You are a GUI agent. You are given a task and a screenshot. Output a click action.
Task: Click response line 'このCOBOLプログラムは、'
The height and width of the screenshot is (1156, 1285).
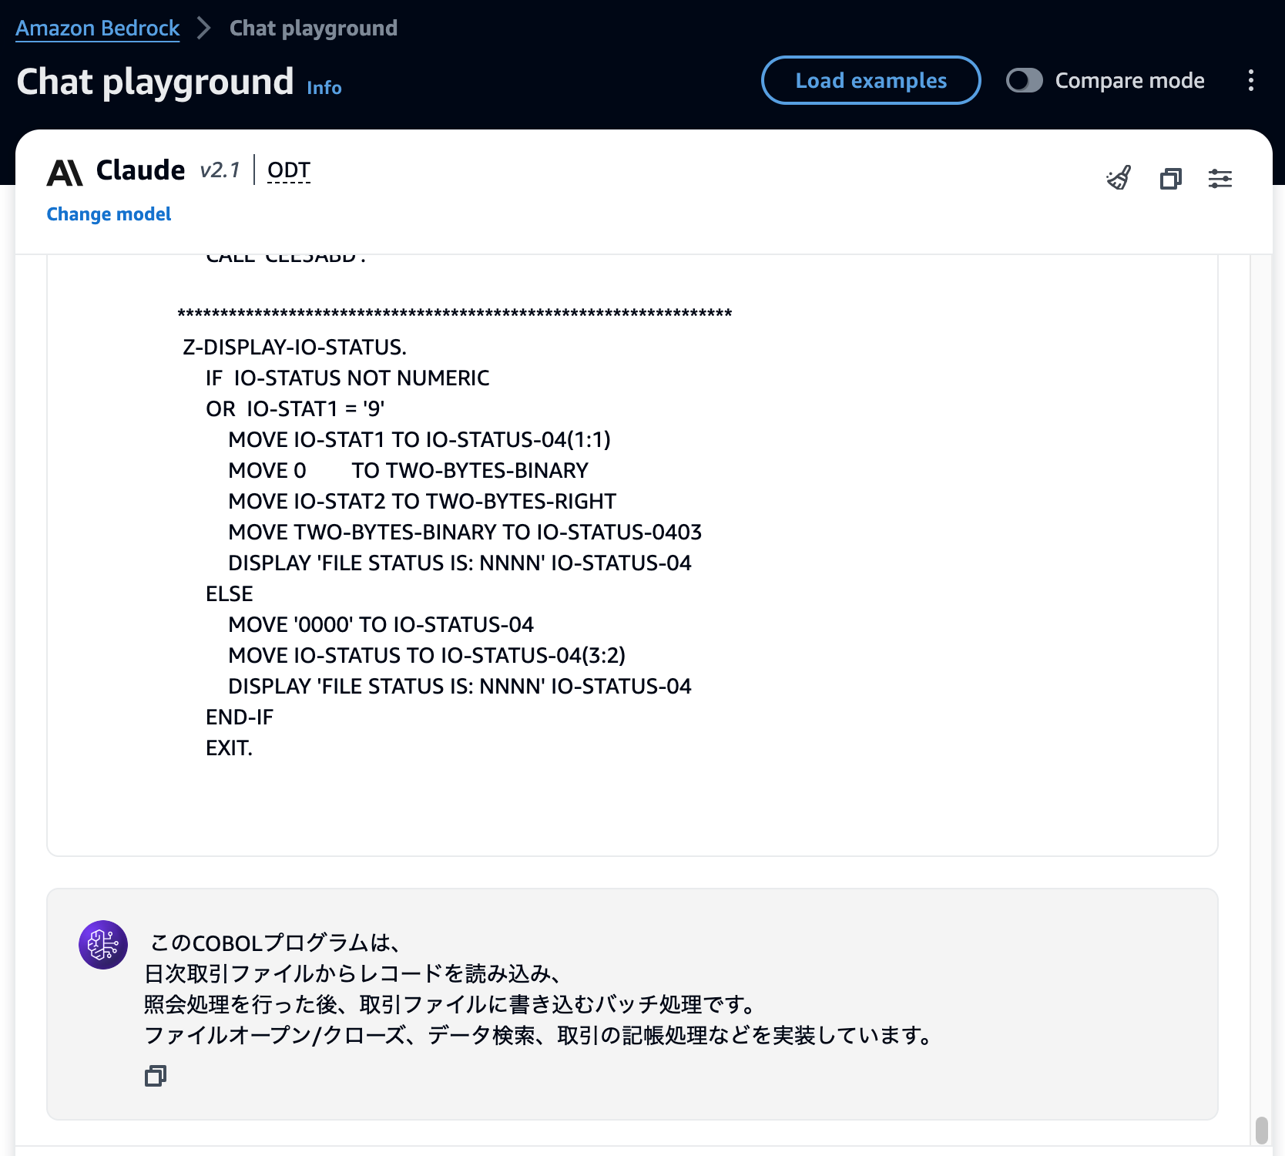coord(275,943)
